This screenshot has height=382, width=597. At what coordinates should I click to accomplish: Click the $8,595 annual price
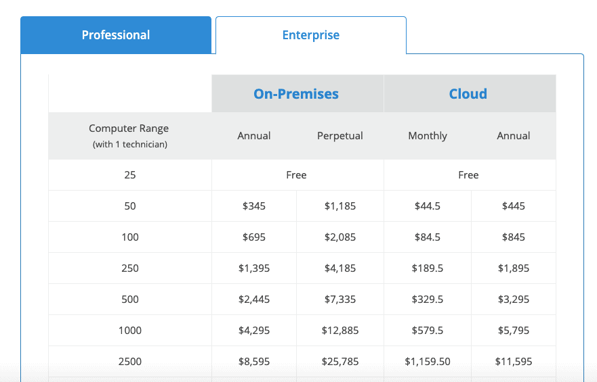click(x=254, y=362)
